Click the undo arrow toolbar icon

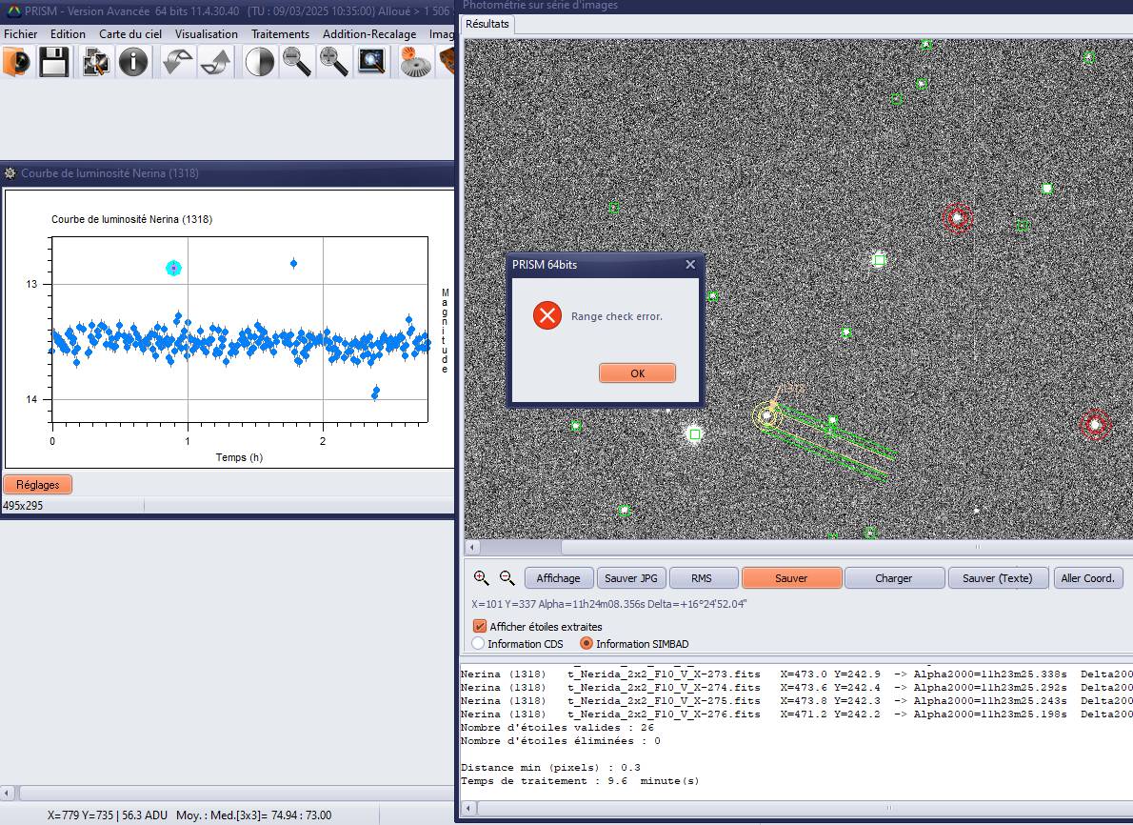(x=177, y=63)
